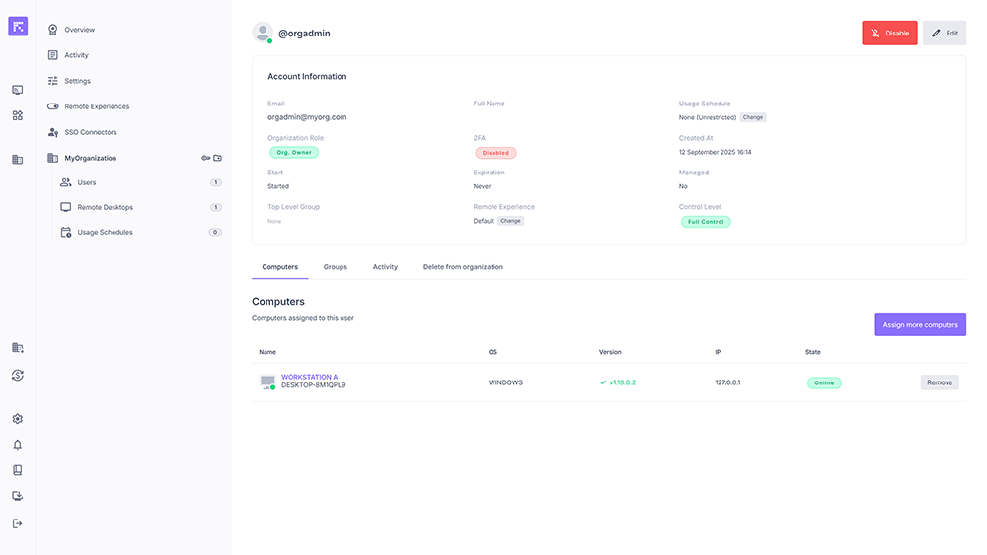Click the purple app logo in the rail
Viewport: 987px width, 555px height.
click(x=18, y=27)
